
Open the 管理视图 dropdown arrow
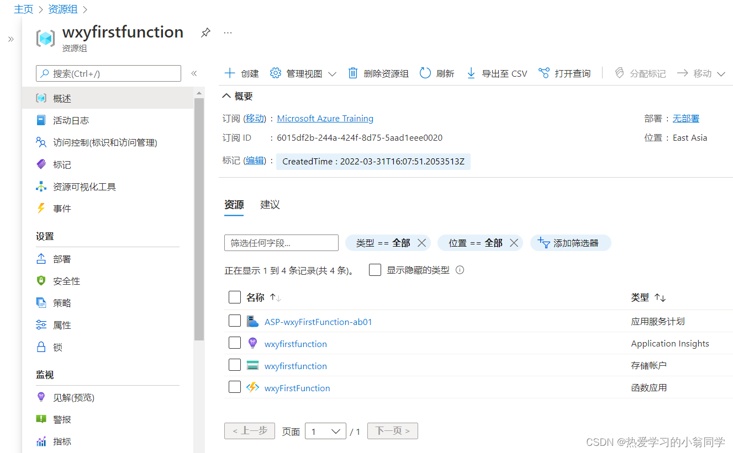click(x=332, y=74)
